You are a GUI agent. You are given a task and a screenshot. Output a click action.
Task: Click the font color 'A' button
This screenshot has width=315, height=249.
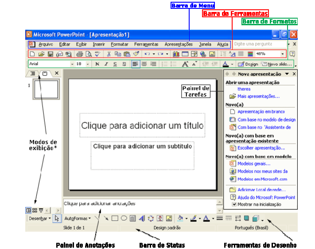click(226, 64)
